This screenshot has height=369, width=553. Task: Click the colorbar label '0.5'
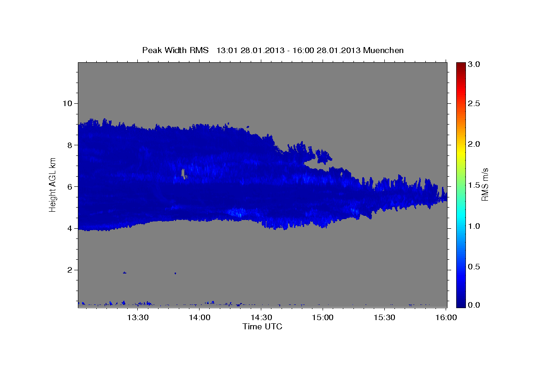pos(474,267)
